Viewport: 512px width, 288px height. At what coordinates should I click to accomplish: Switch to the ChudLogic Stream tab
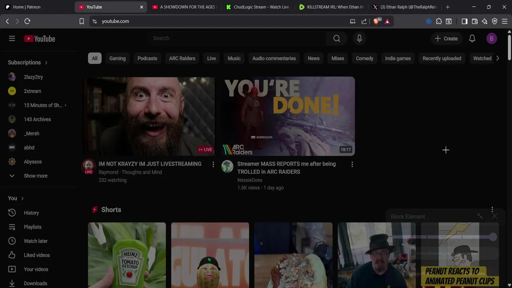coord(258,7)
